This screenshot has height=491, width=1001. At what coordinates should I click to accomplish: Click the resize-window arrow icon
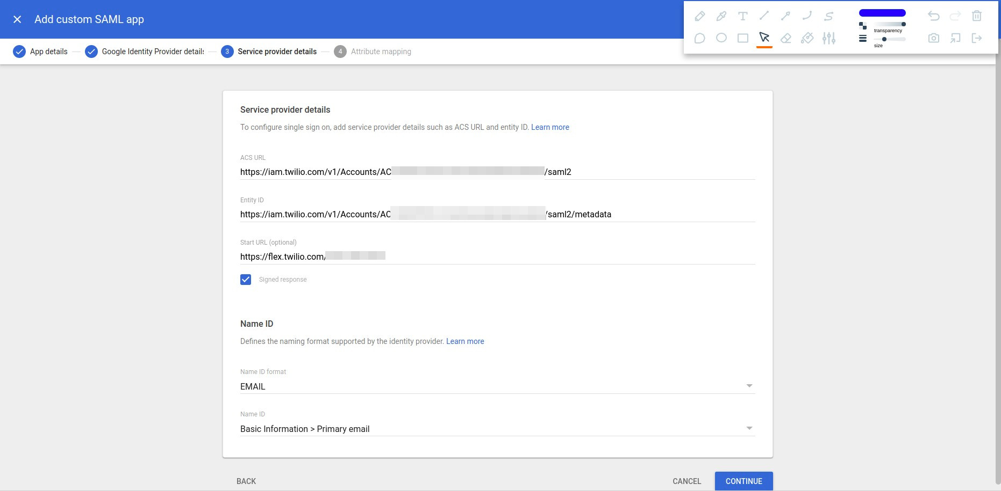pyautogui.click(x=955, y=38)
